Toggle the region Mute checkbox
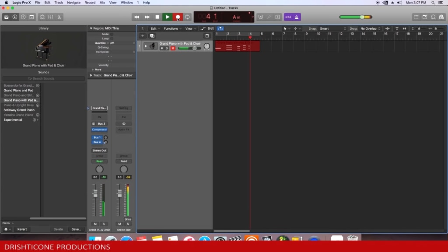Image resolution: width=448 pixels, height=252 pixels. (x=112, y=34)
